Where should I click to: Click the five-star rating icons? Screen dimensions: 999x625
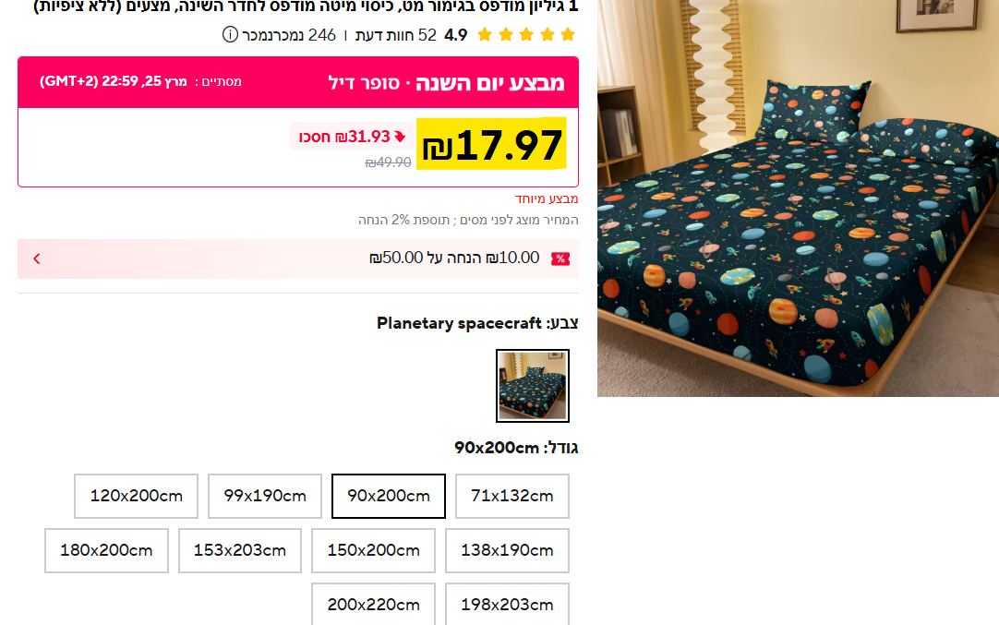tap(526, 34)
